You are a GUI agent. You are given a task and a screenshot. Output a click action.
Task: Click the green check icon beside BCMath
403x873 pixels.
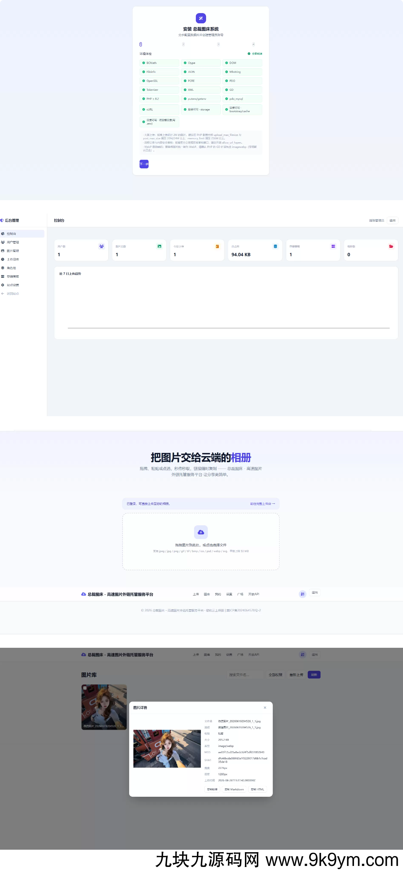pos(144,63)
